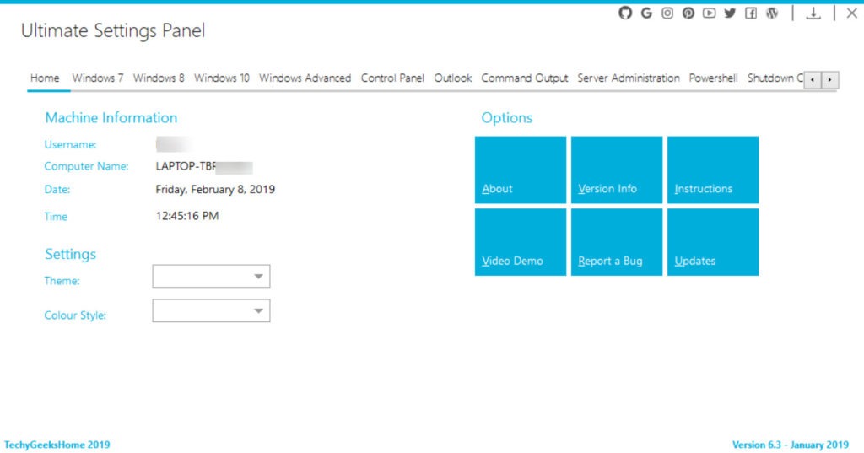Click the Machine Information heading
Viewport: 864px width, 453px height.
pyautogui.click(x=111, y=118)
